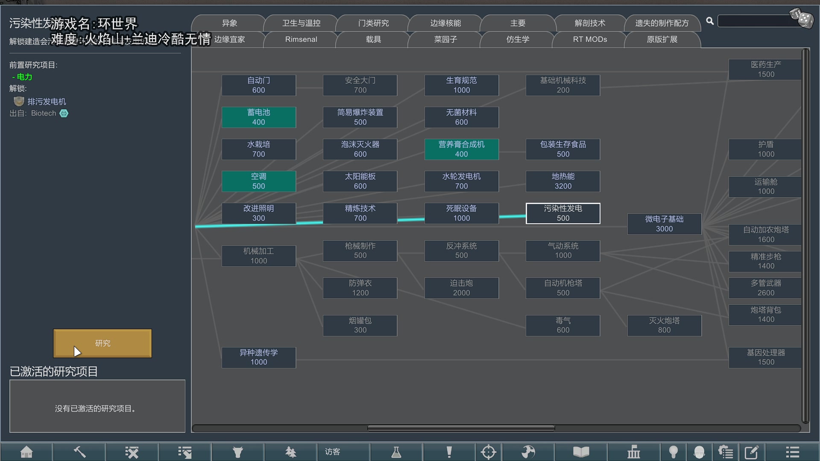Open the 访客 visitors tab
The width and height of the screenshot is (820, 461).
click(343, 452)
